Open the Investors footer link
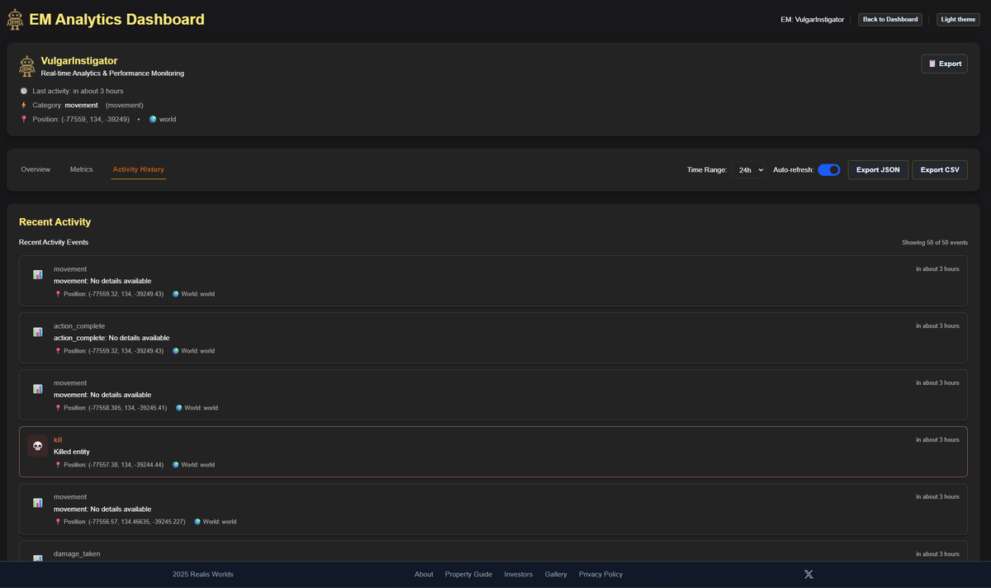This screenshot has height=588, width=991. pyautogui.click(x=519, y=574)
